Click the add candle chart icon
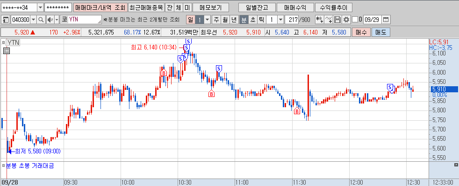This screenshot has height=186, width=459. tap(320, 20)
